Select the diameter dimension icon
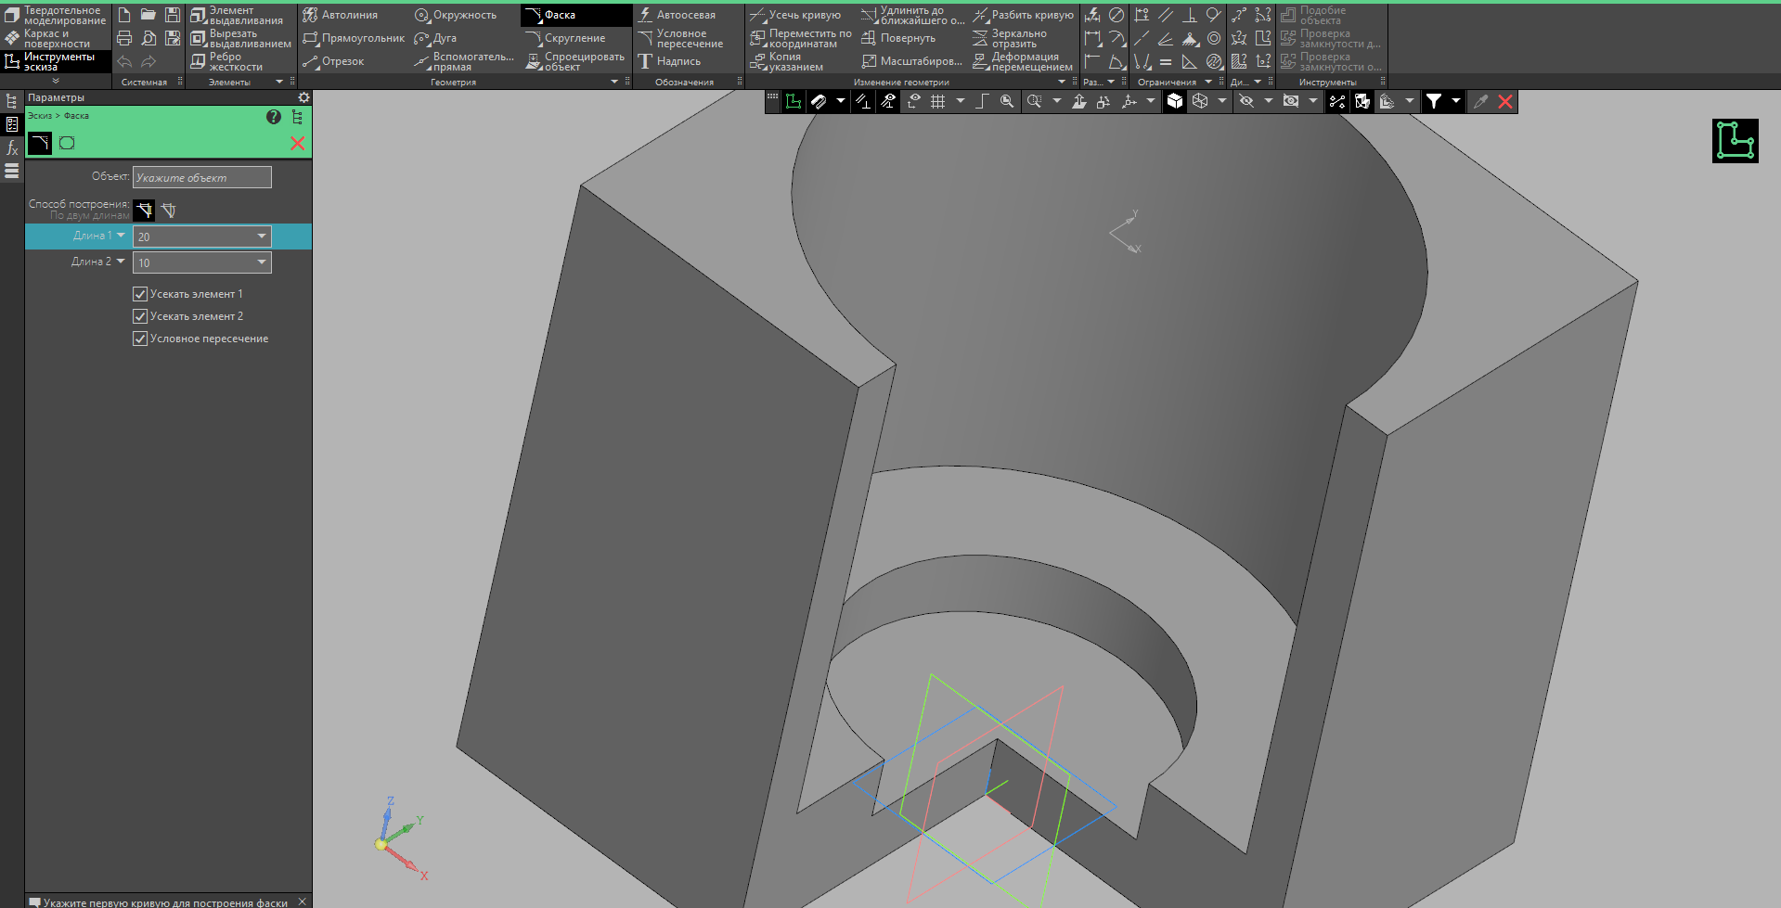The image size is (1781, 908). point(1116,15)
